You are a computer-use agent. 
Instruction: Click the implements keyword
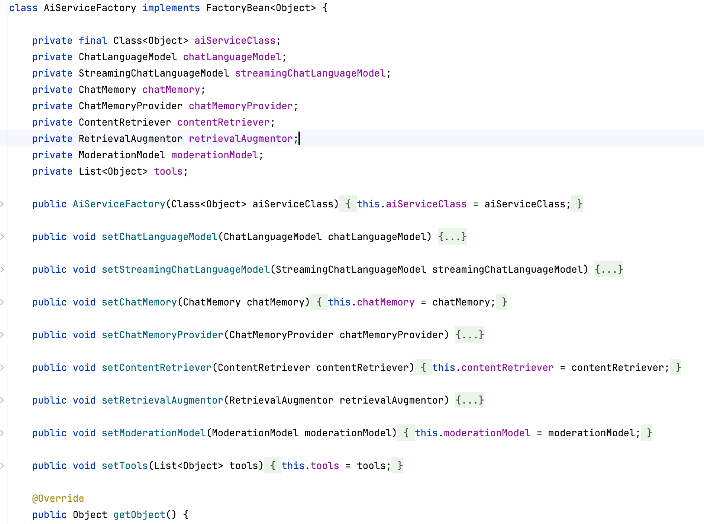point(171,8)
